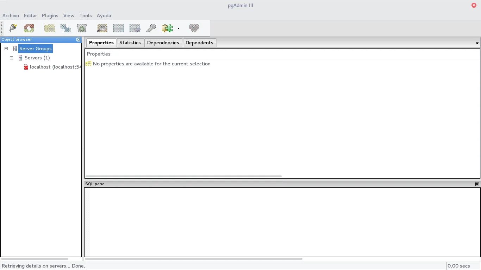Click the View data grid icon
Image resolution: width=481 pixels, height=270 pixels.
point(118,28)
